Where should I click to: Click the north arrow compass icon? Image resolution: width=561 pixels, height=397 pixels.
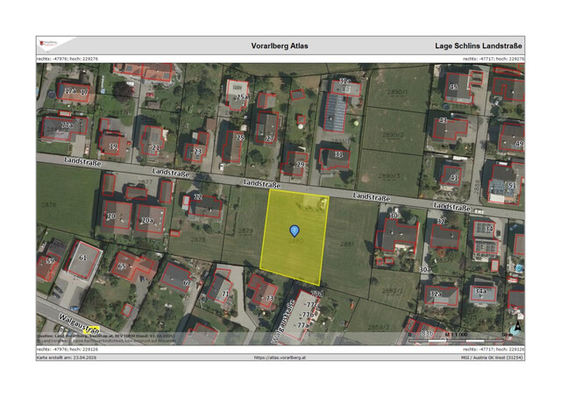click(x=517, y=329)
